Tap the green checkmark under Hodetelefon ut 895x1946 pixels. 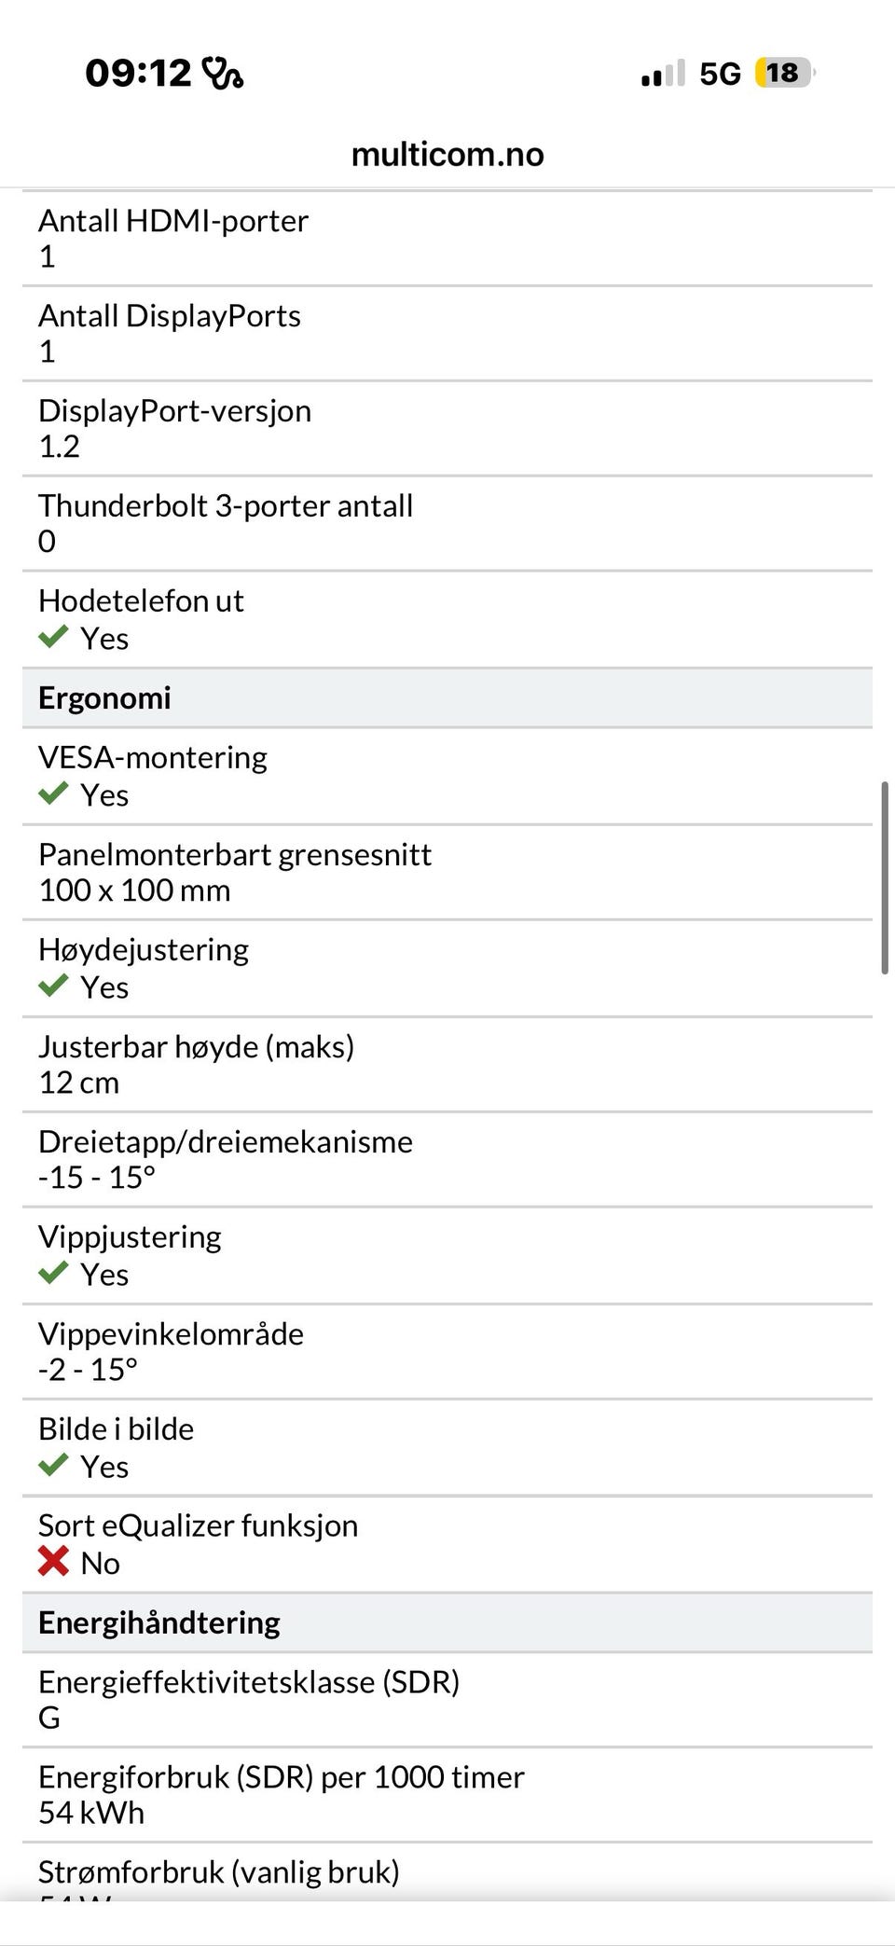tap(53, 637)
